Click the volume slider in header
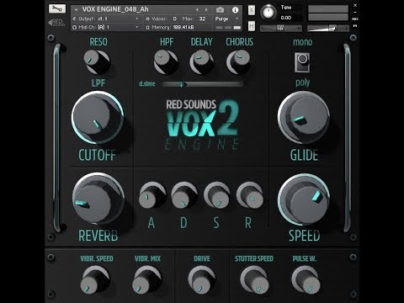 pyautogui.click(x=327, y=28)
